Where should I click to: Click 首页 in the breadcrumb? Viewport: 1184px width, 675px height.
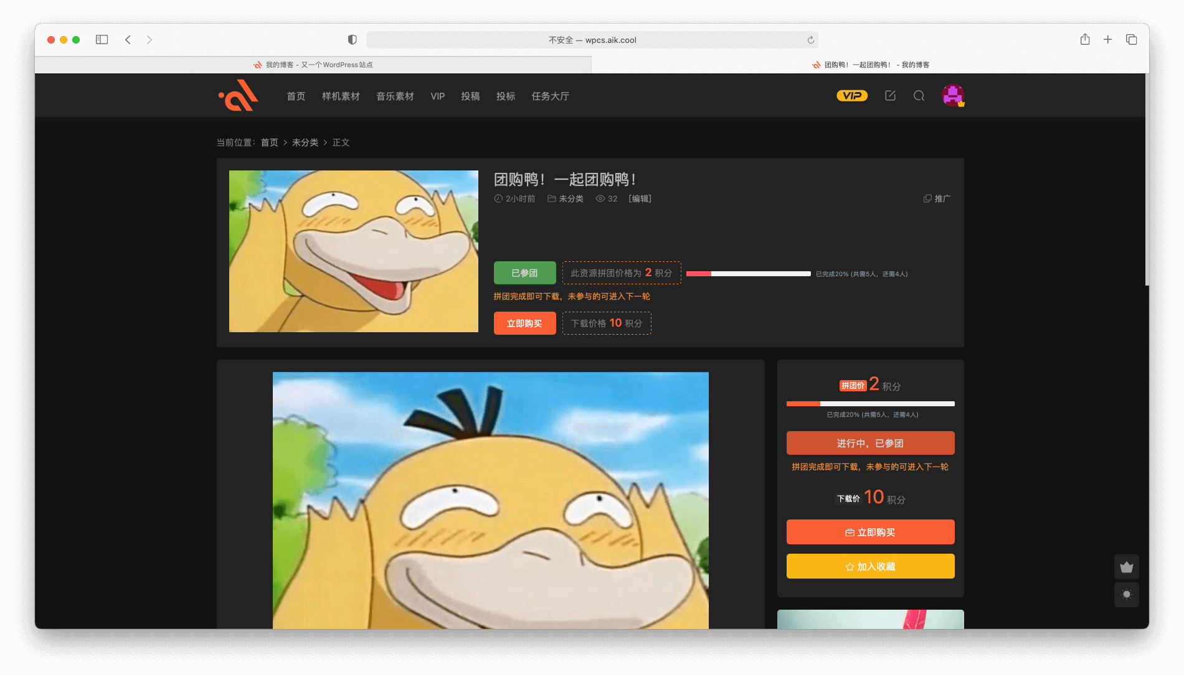point(269,142)
